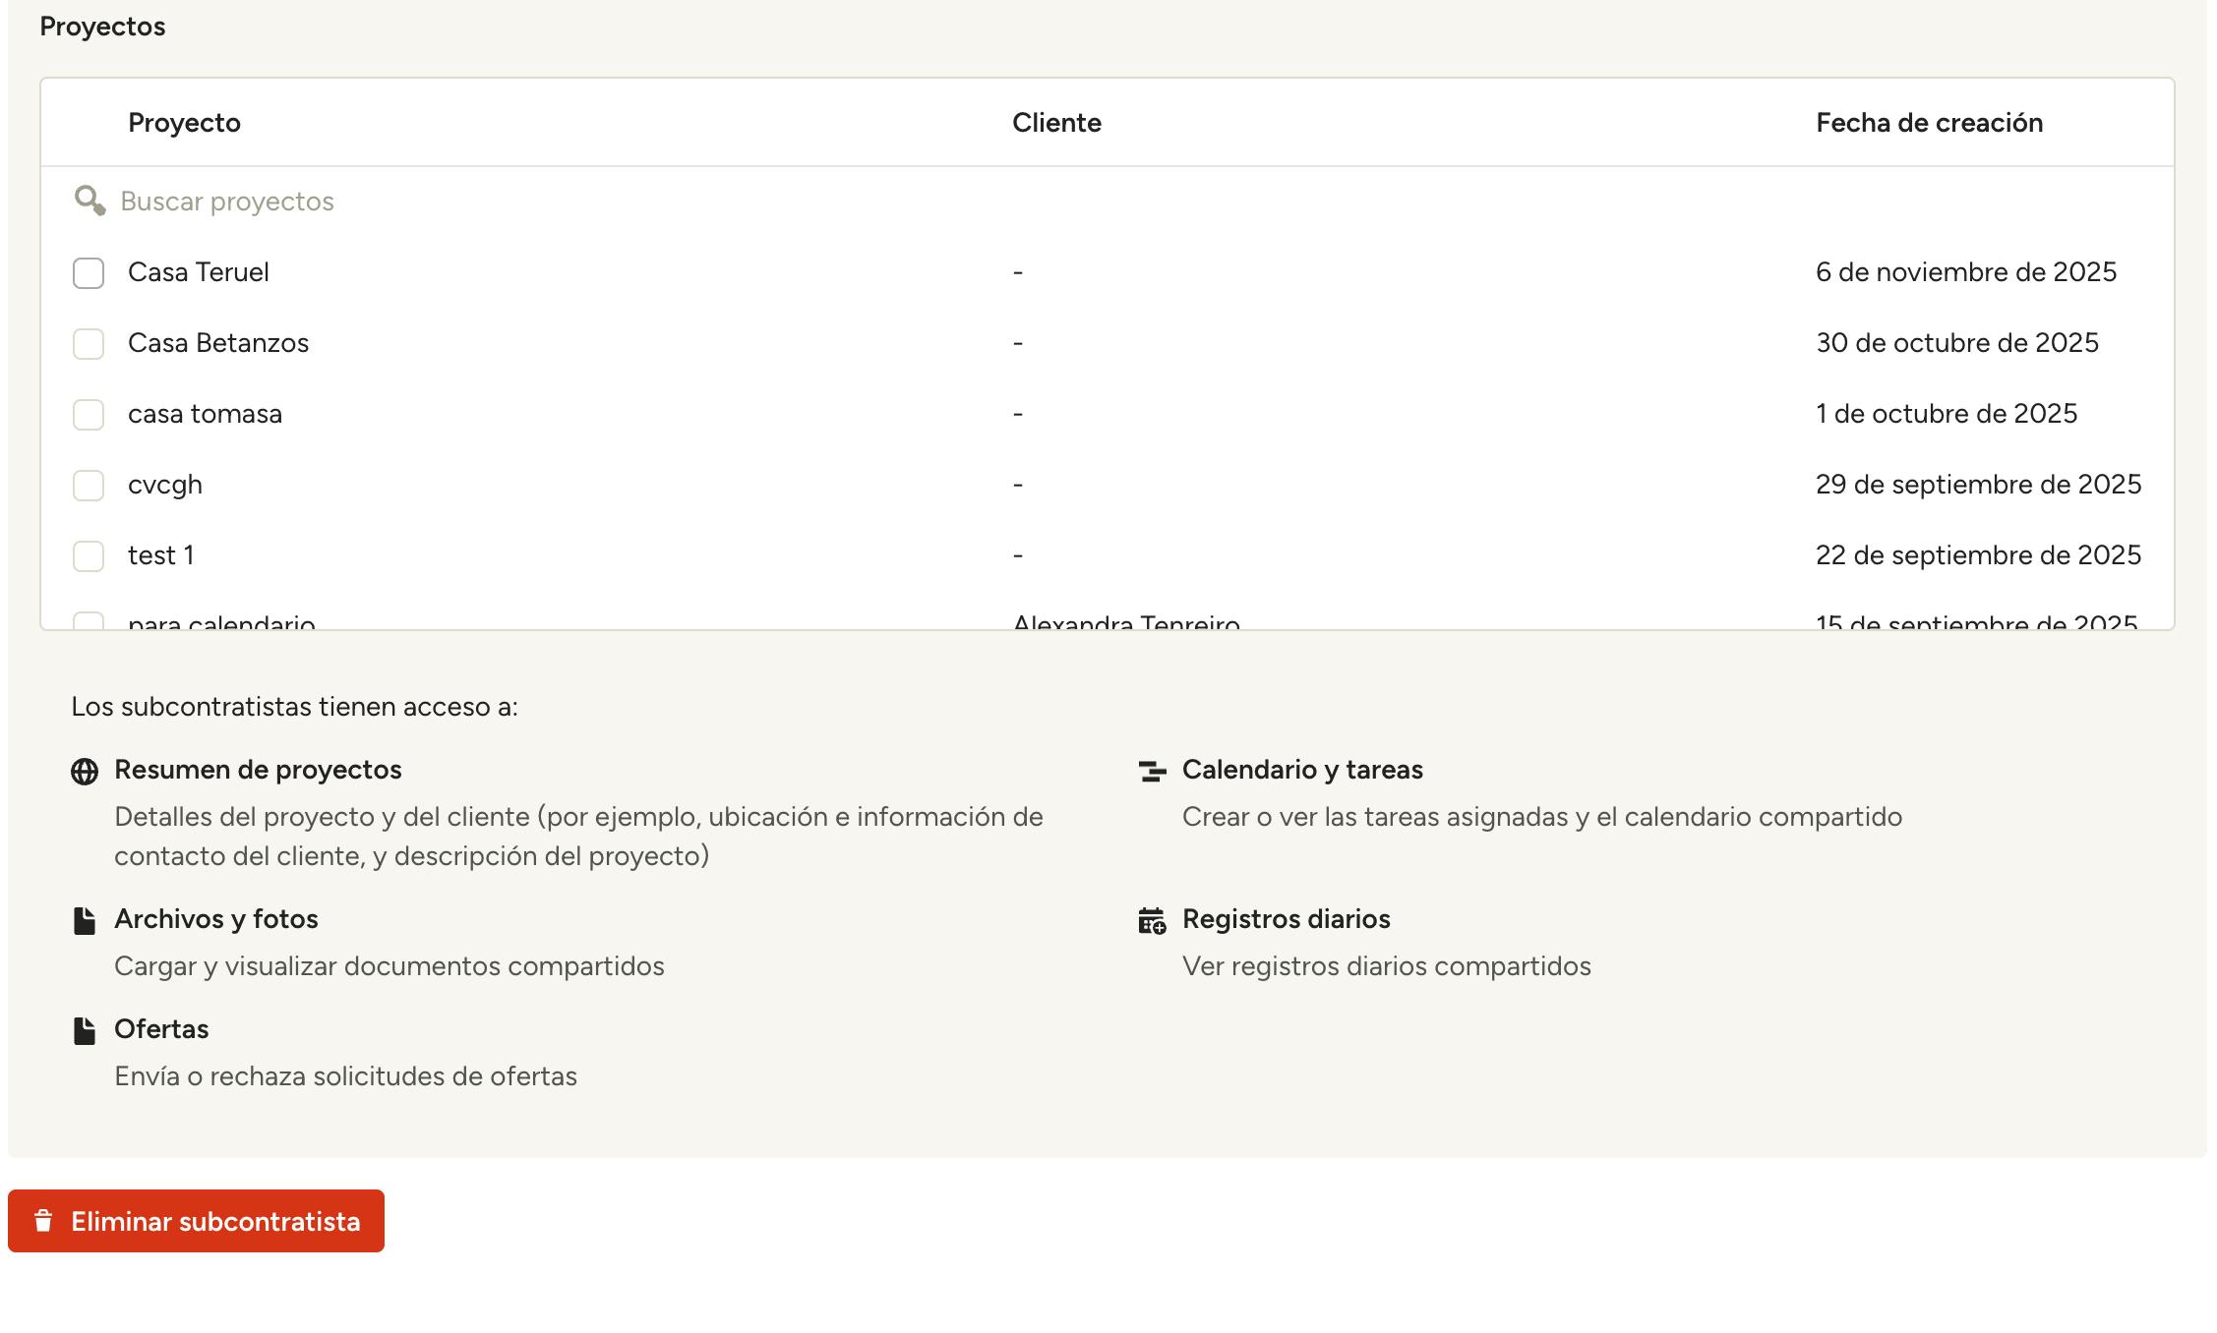Click the Proyecto column header
The width and height of the screenshot is (2217, 1333).
click(x=184, y=123)
